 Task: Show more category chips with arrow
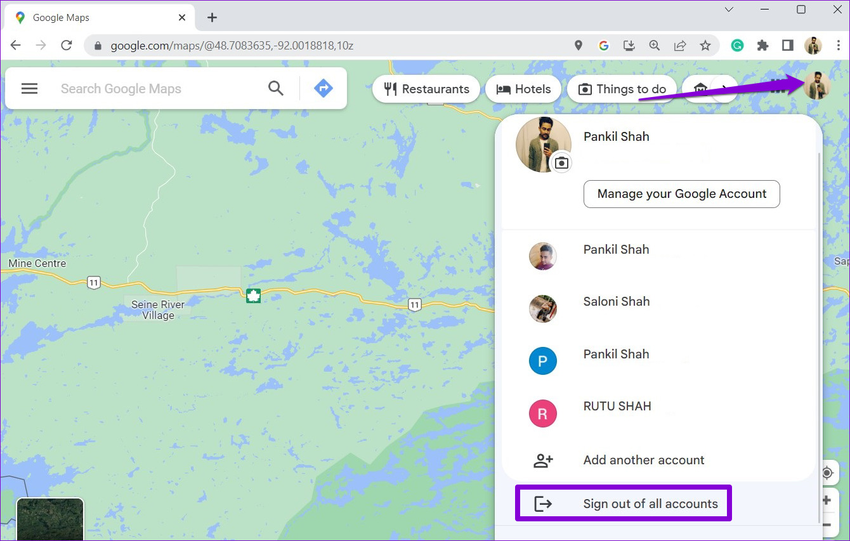pyautogui.click(x=723, y=89)
